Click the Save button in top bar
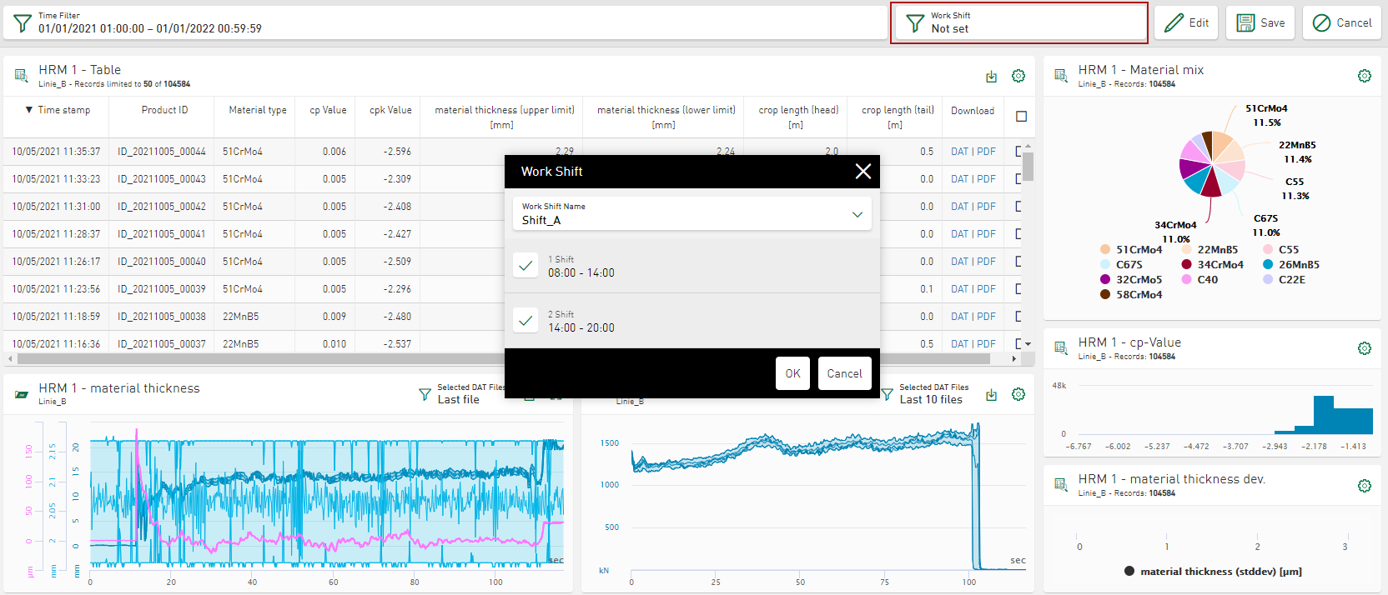 1260,22
